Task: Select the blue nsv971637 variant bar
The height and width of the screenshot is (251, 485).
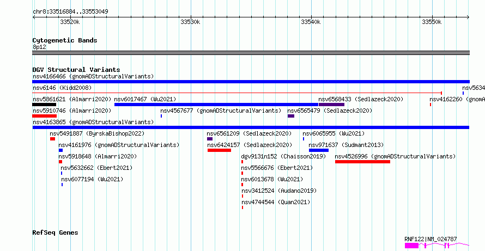Action: point(319,150)
